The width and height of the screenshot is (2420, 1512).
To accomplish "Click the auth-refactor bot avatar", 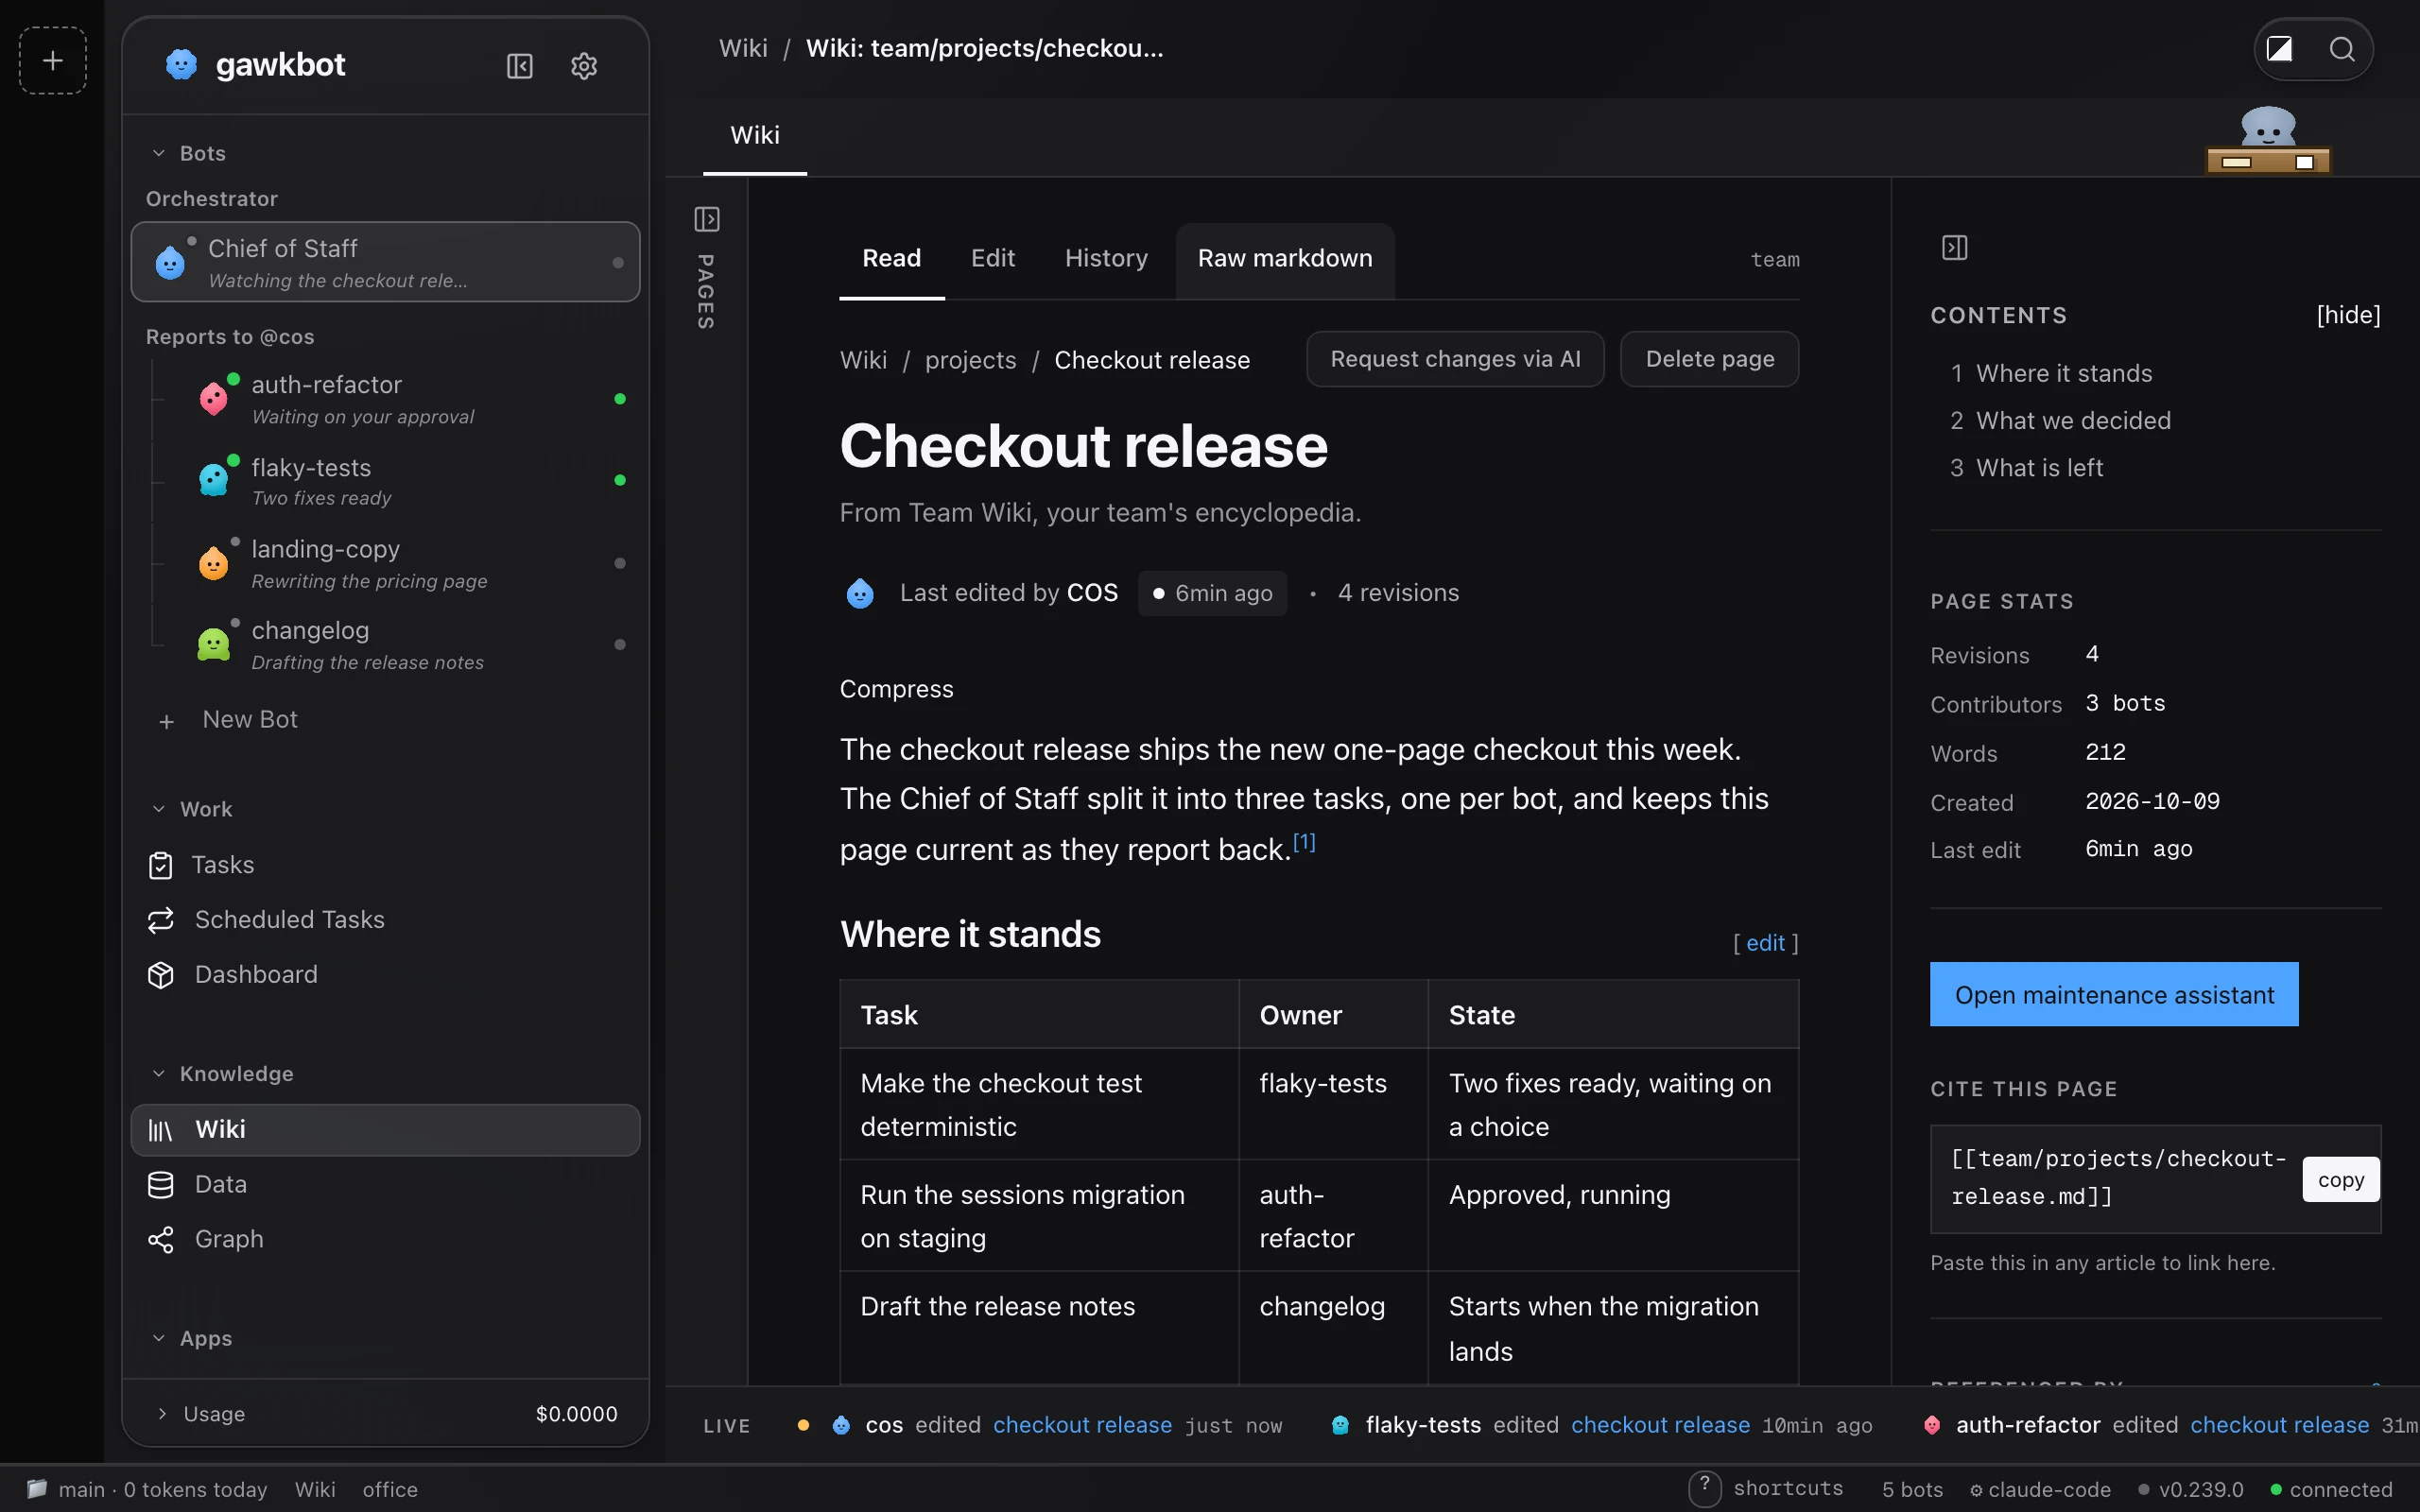I will click(214, 398).
